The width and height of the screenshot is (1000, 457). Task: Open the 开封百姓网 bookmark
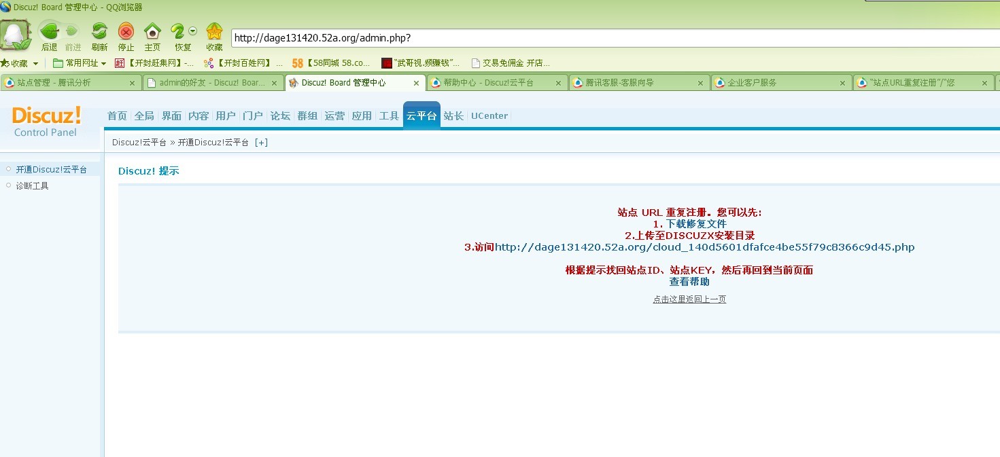(243, 63)
